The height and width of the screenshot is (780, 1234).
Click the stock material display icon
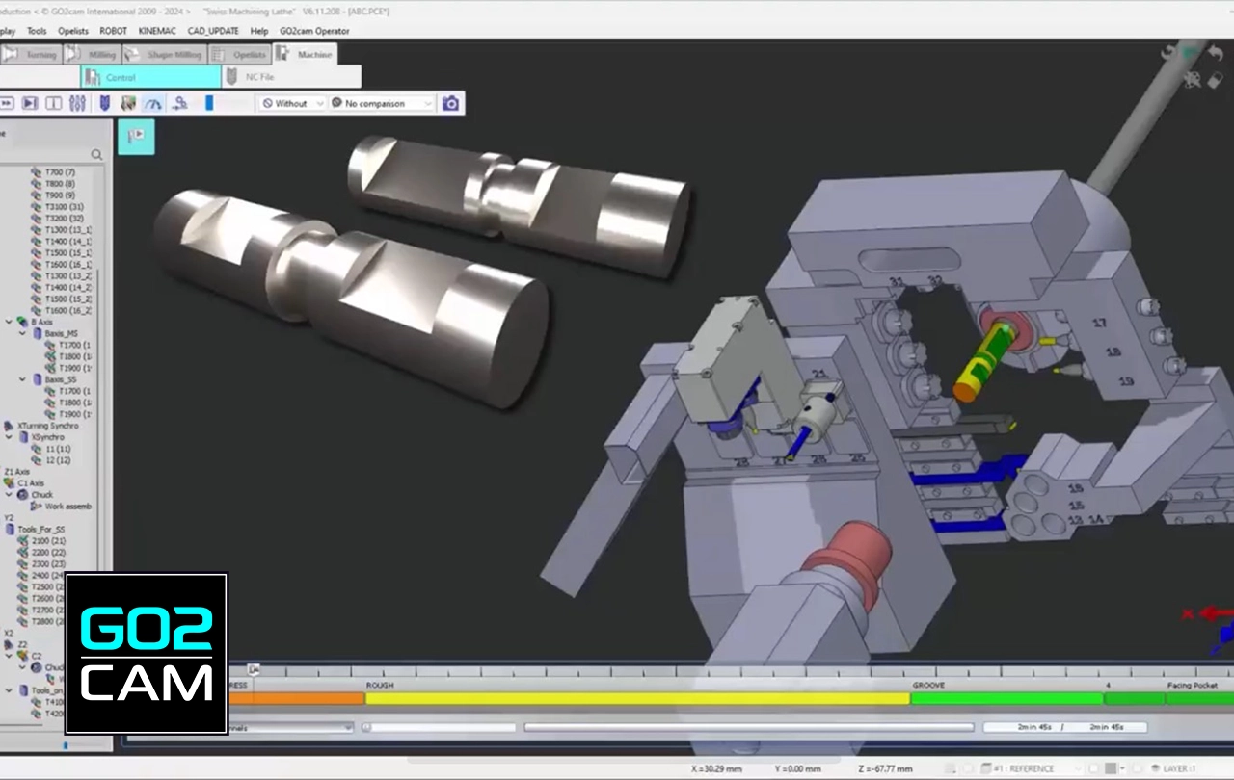(x=128, y=103)
